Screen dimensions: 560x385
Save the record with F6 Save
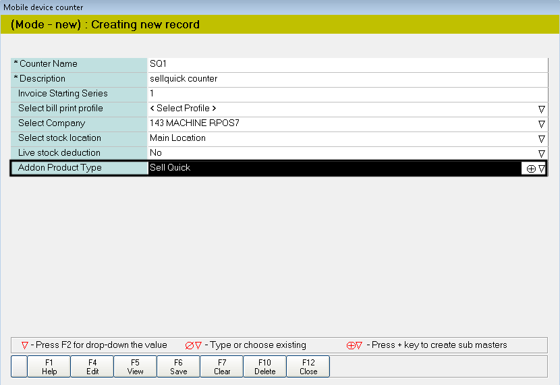179,366
